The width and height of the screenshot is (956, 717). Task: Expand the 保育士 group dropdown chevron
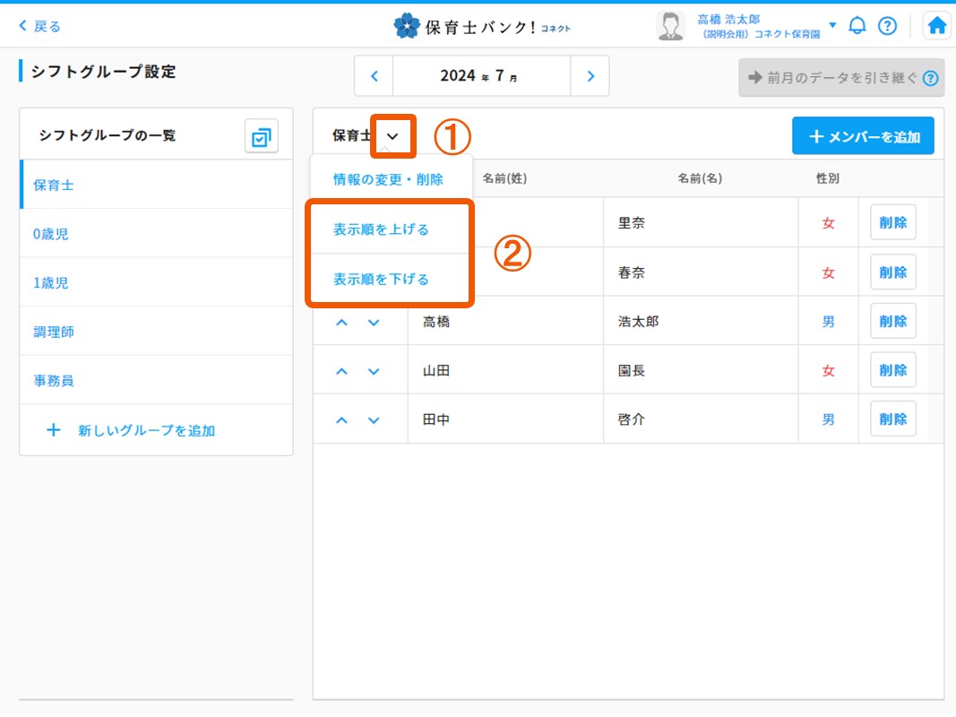coord(392,136)
